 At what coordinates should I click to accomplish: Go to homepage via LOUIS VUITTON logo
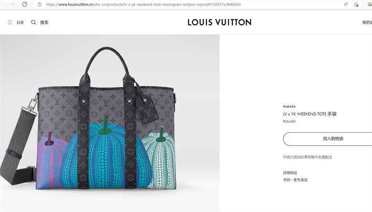pos(219,22)
